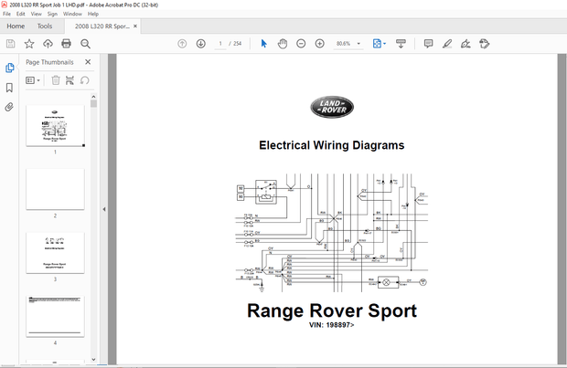Go to next page arrow

[x=200, y=44]
